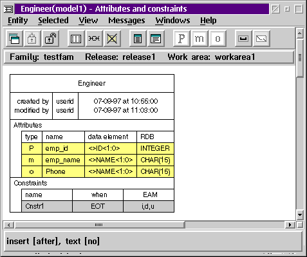Click the crossed-out box delete icon
The image size is (307, 257).
point(112,39)
